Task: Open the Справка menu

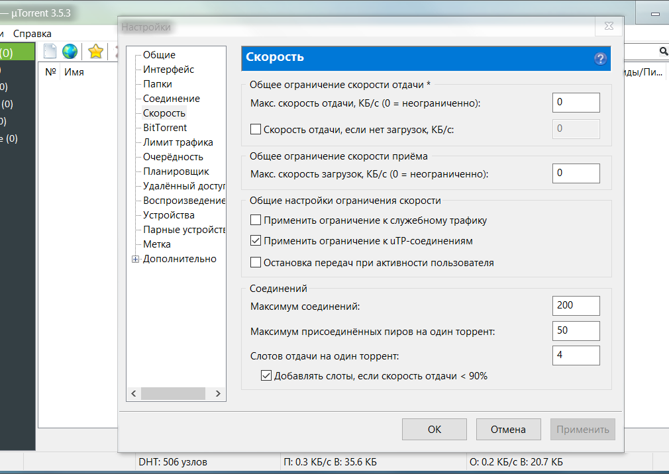Action: pos(32,34)
